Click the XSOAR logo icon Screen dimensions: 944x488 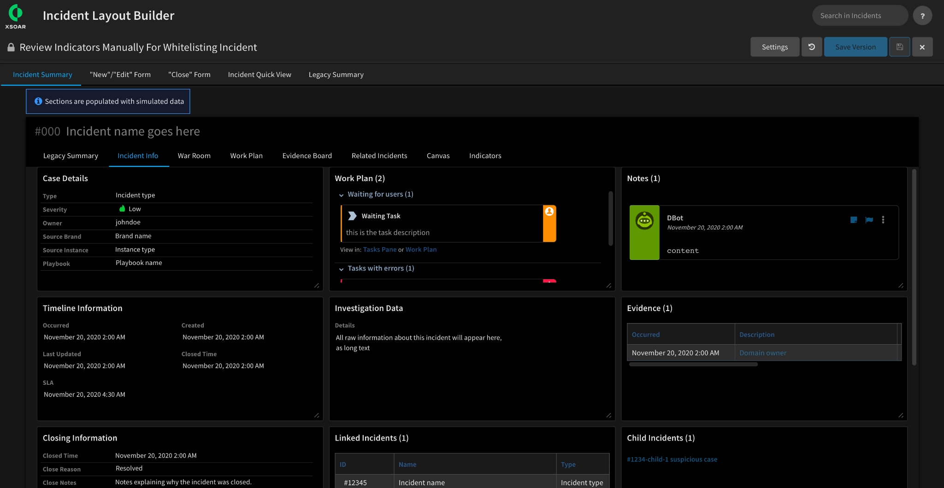[x=15, y=16]
